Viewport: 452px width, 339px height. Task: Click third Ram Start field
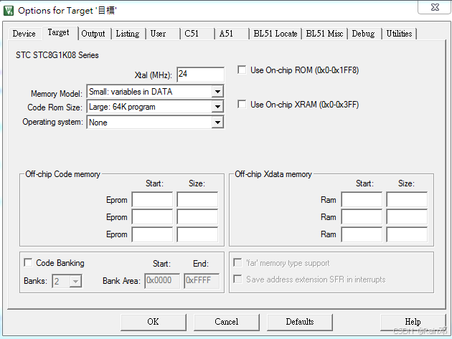pos(362,234)
